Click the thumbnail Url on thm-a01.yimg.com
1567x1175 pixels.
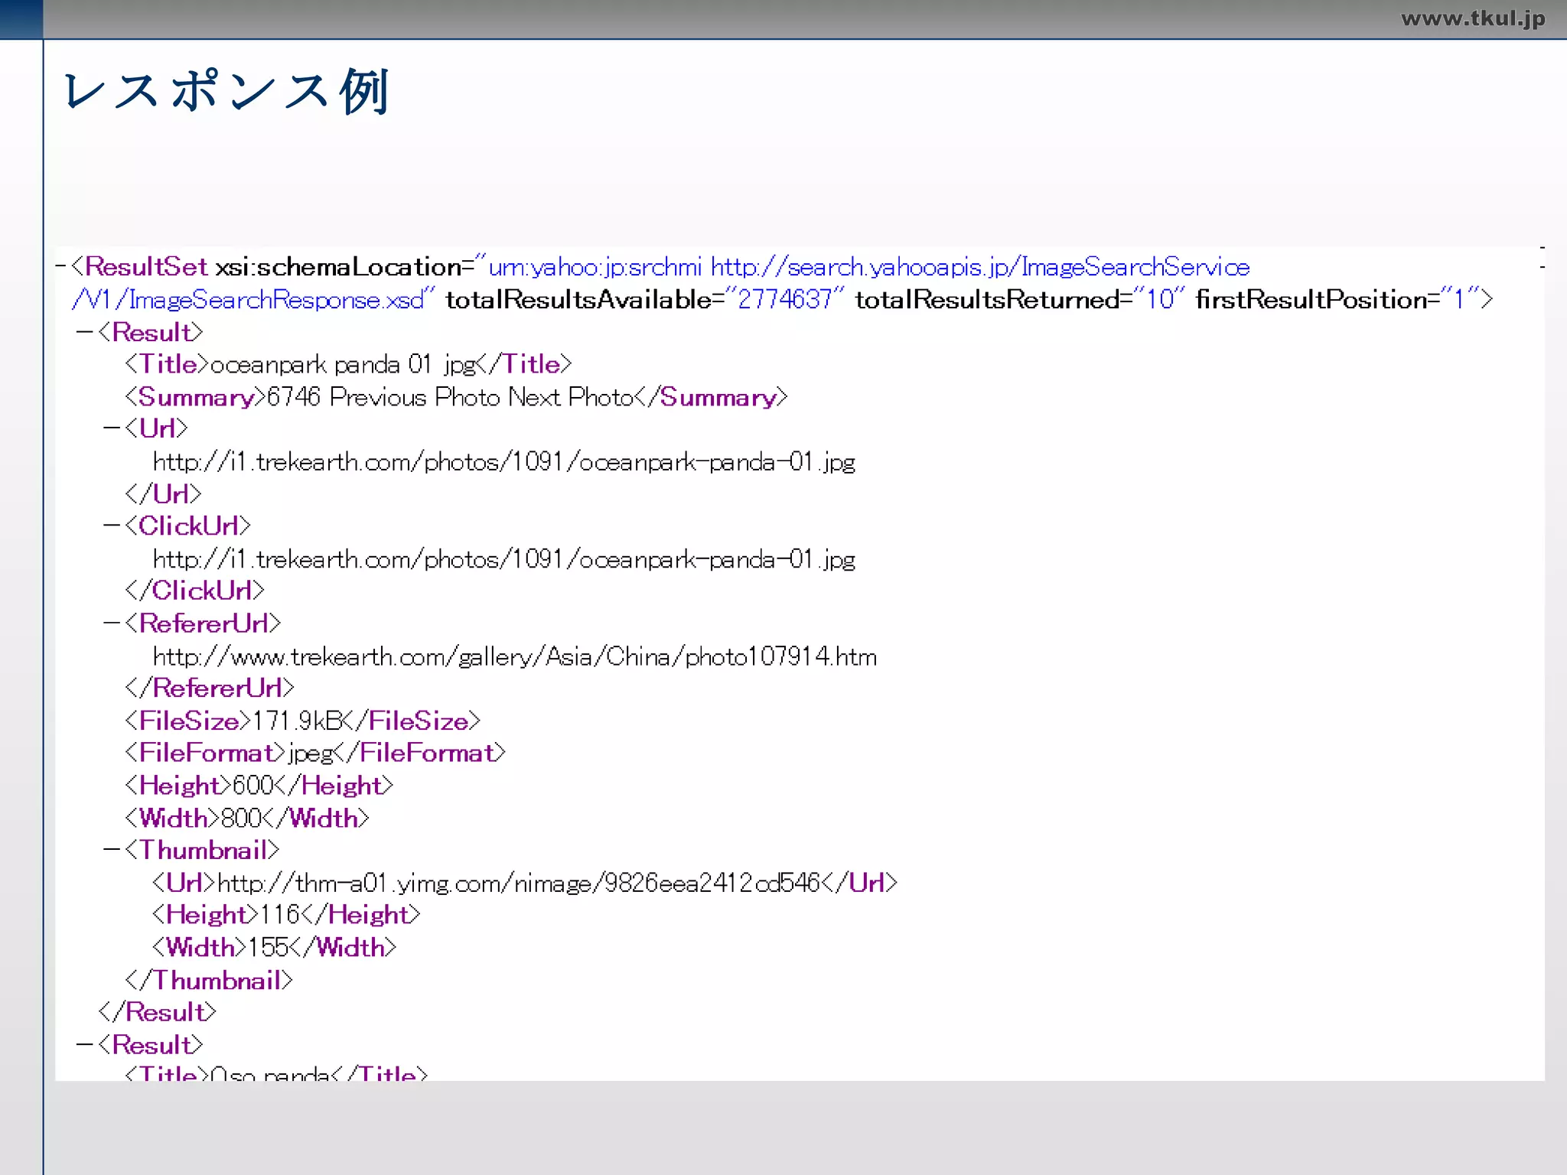coord(519,884)
